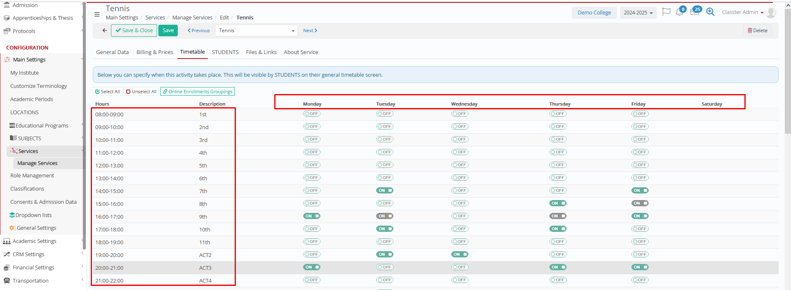Click the magnifier search icon
Screen dimensions: 791x290
pos(710,12)
